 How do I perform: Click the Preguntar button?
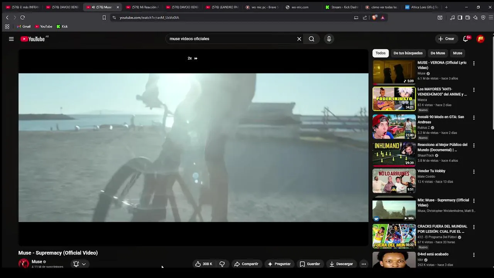(279, 264)
